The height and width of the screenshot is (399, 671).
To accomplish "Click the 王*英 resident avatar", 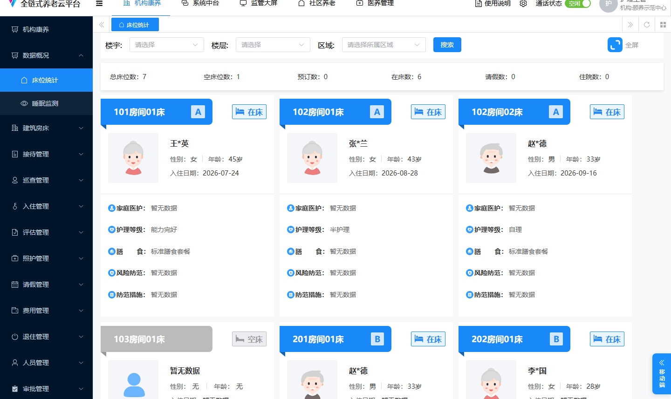I will [x=133, y=158].
